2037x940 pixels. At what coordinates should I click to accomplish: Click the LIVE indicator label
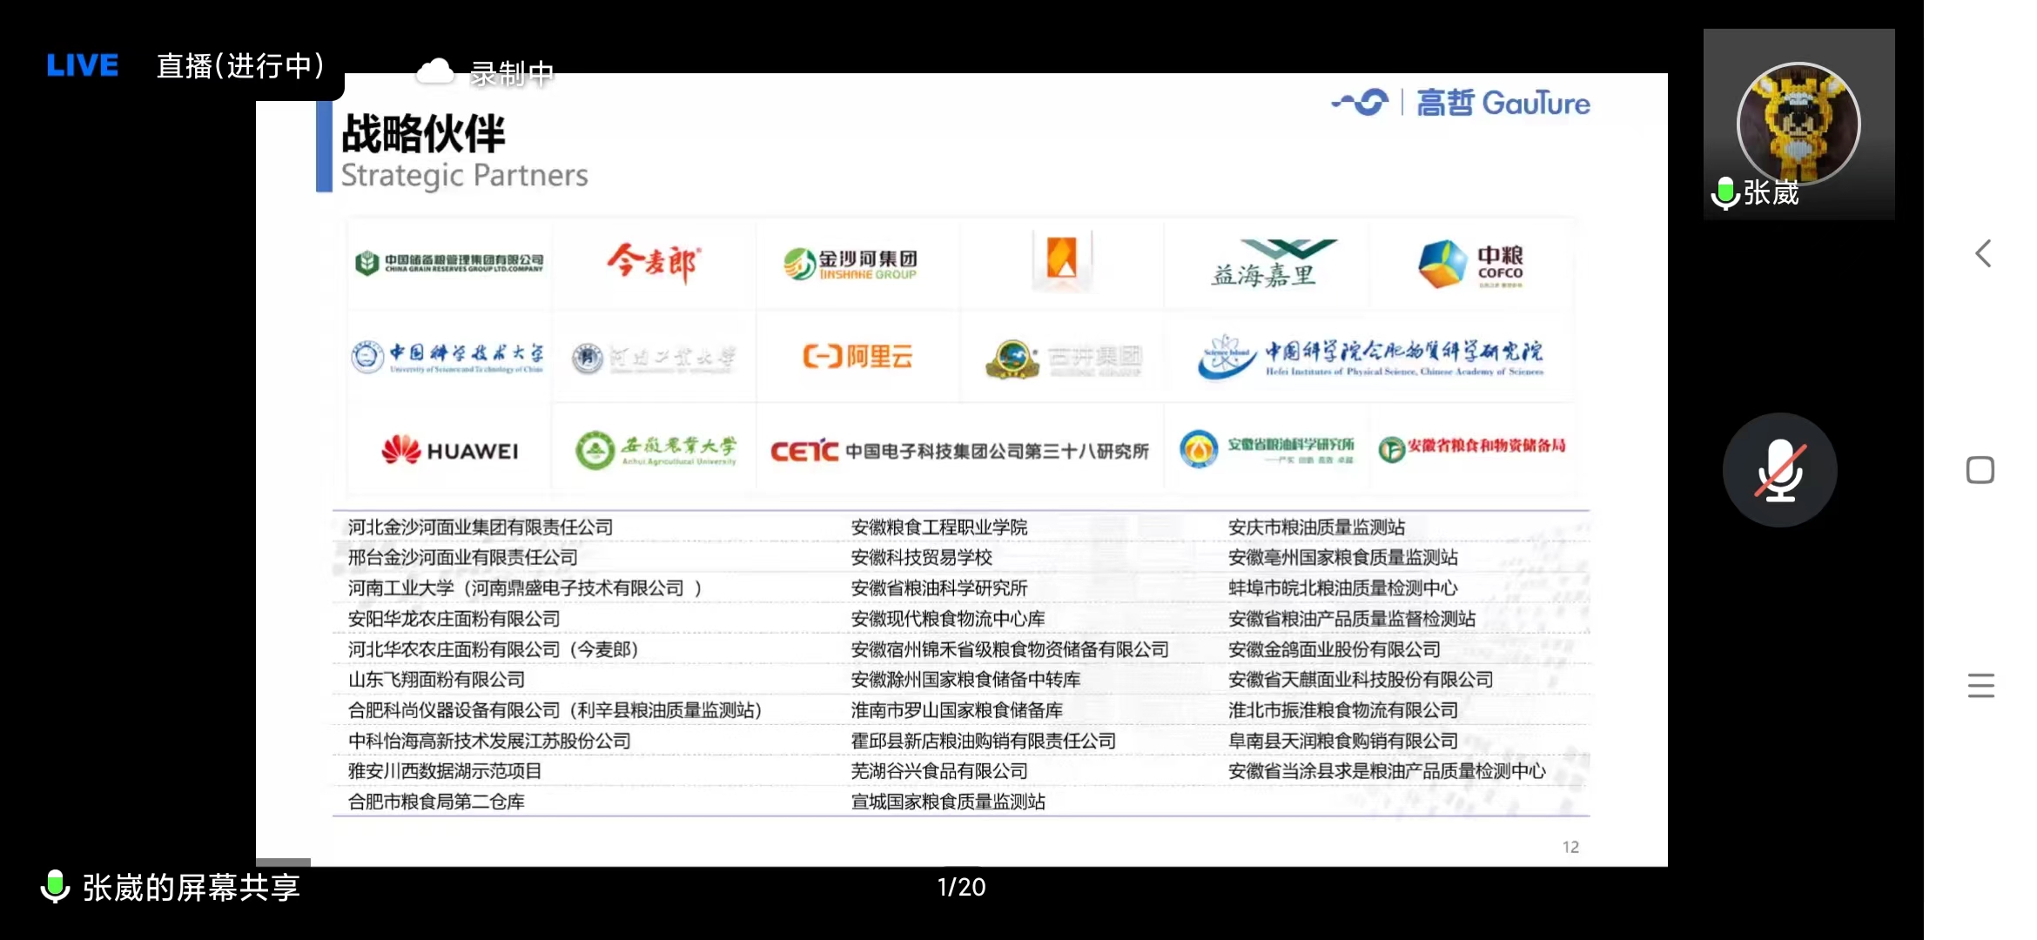pos(82,65)
